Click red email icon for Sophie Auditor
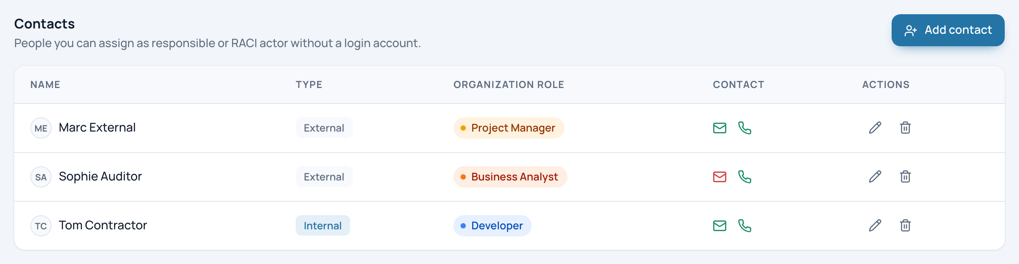 (720, 177)
